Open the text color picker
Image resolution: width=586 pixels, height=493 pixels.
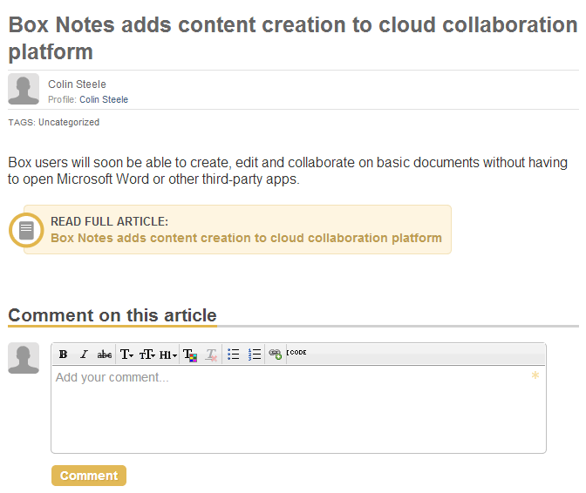coord(190,355)
